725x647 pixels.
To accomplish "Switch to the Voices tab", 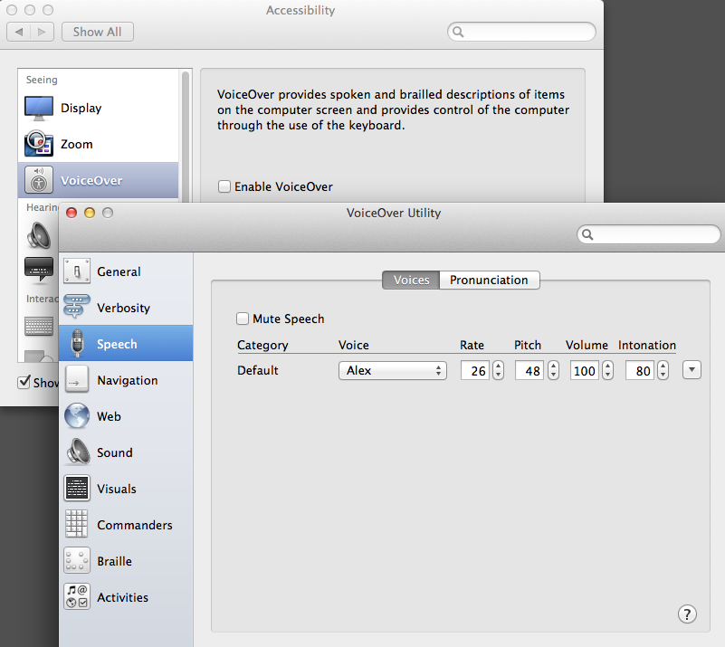I will tap(411, 280).
